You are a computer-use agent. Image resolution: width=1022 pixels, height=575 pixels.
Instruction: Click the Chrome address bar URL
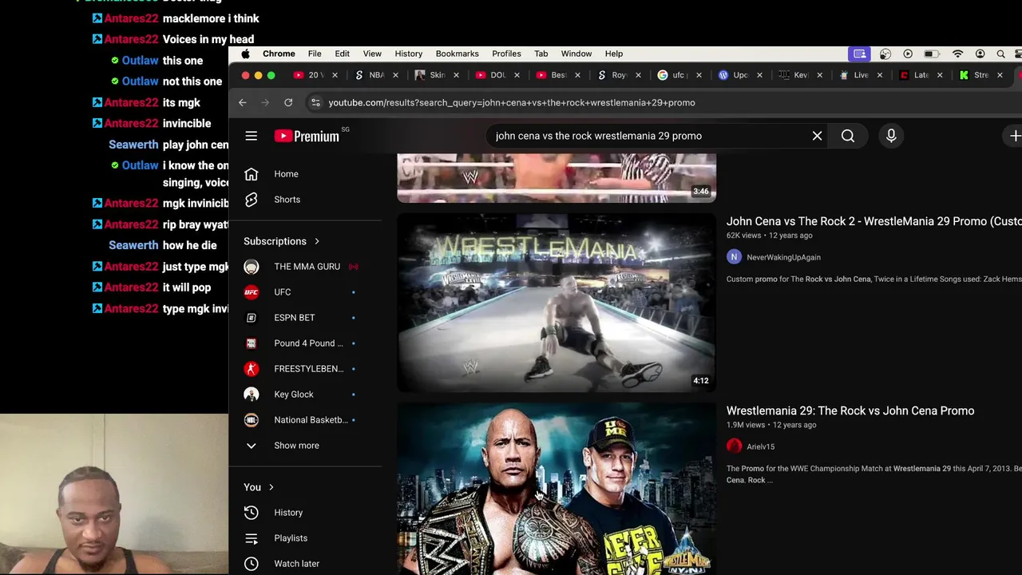click(x=512, y=102)
